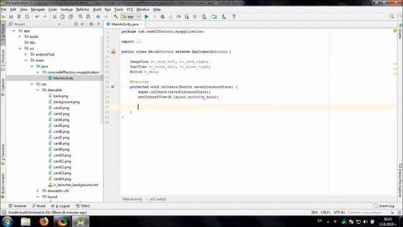403x227 pixels.
Task: Open the File menu
Action: pyautogui.click(x=4, y=9)
